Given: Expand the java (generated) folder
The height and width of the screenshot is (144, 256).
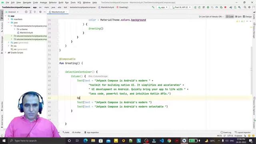Looking at the screenshot, I should click(8, 43).
